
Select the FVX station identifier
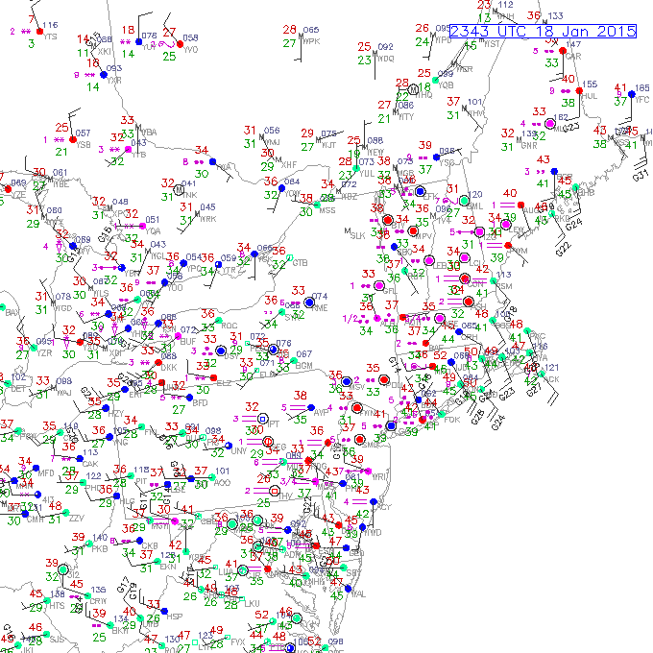(238, 642)
